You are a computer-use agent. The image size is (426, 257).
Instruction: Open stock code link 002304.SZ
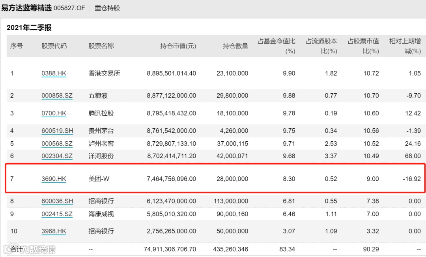pyautogui.click(x=57, y=156)
